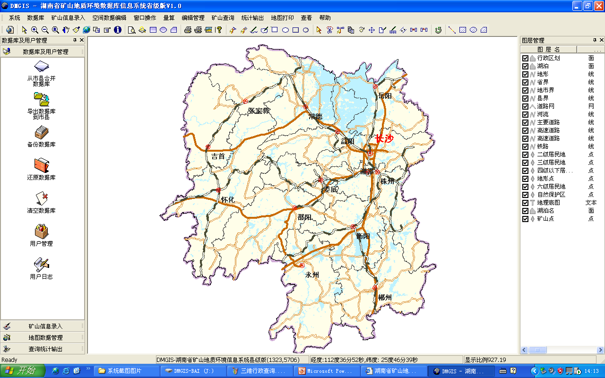The image size is (605, 378).
Task: Click the green undo arrow icon
Action: [x=438, y=30]
